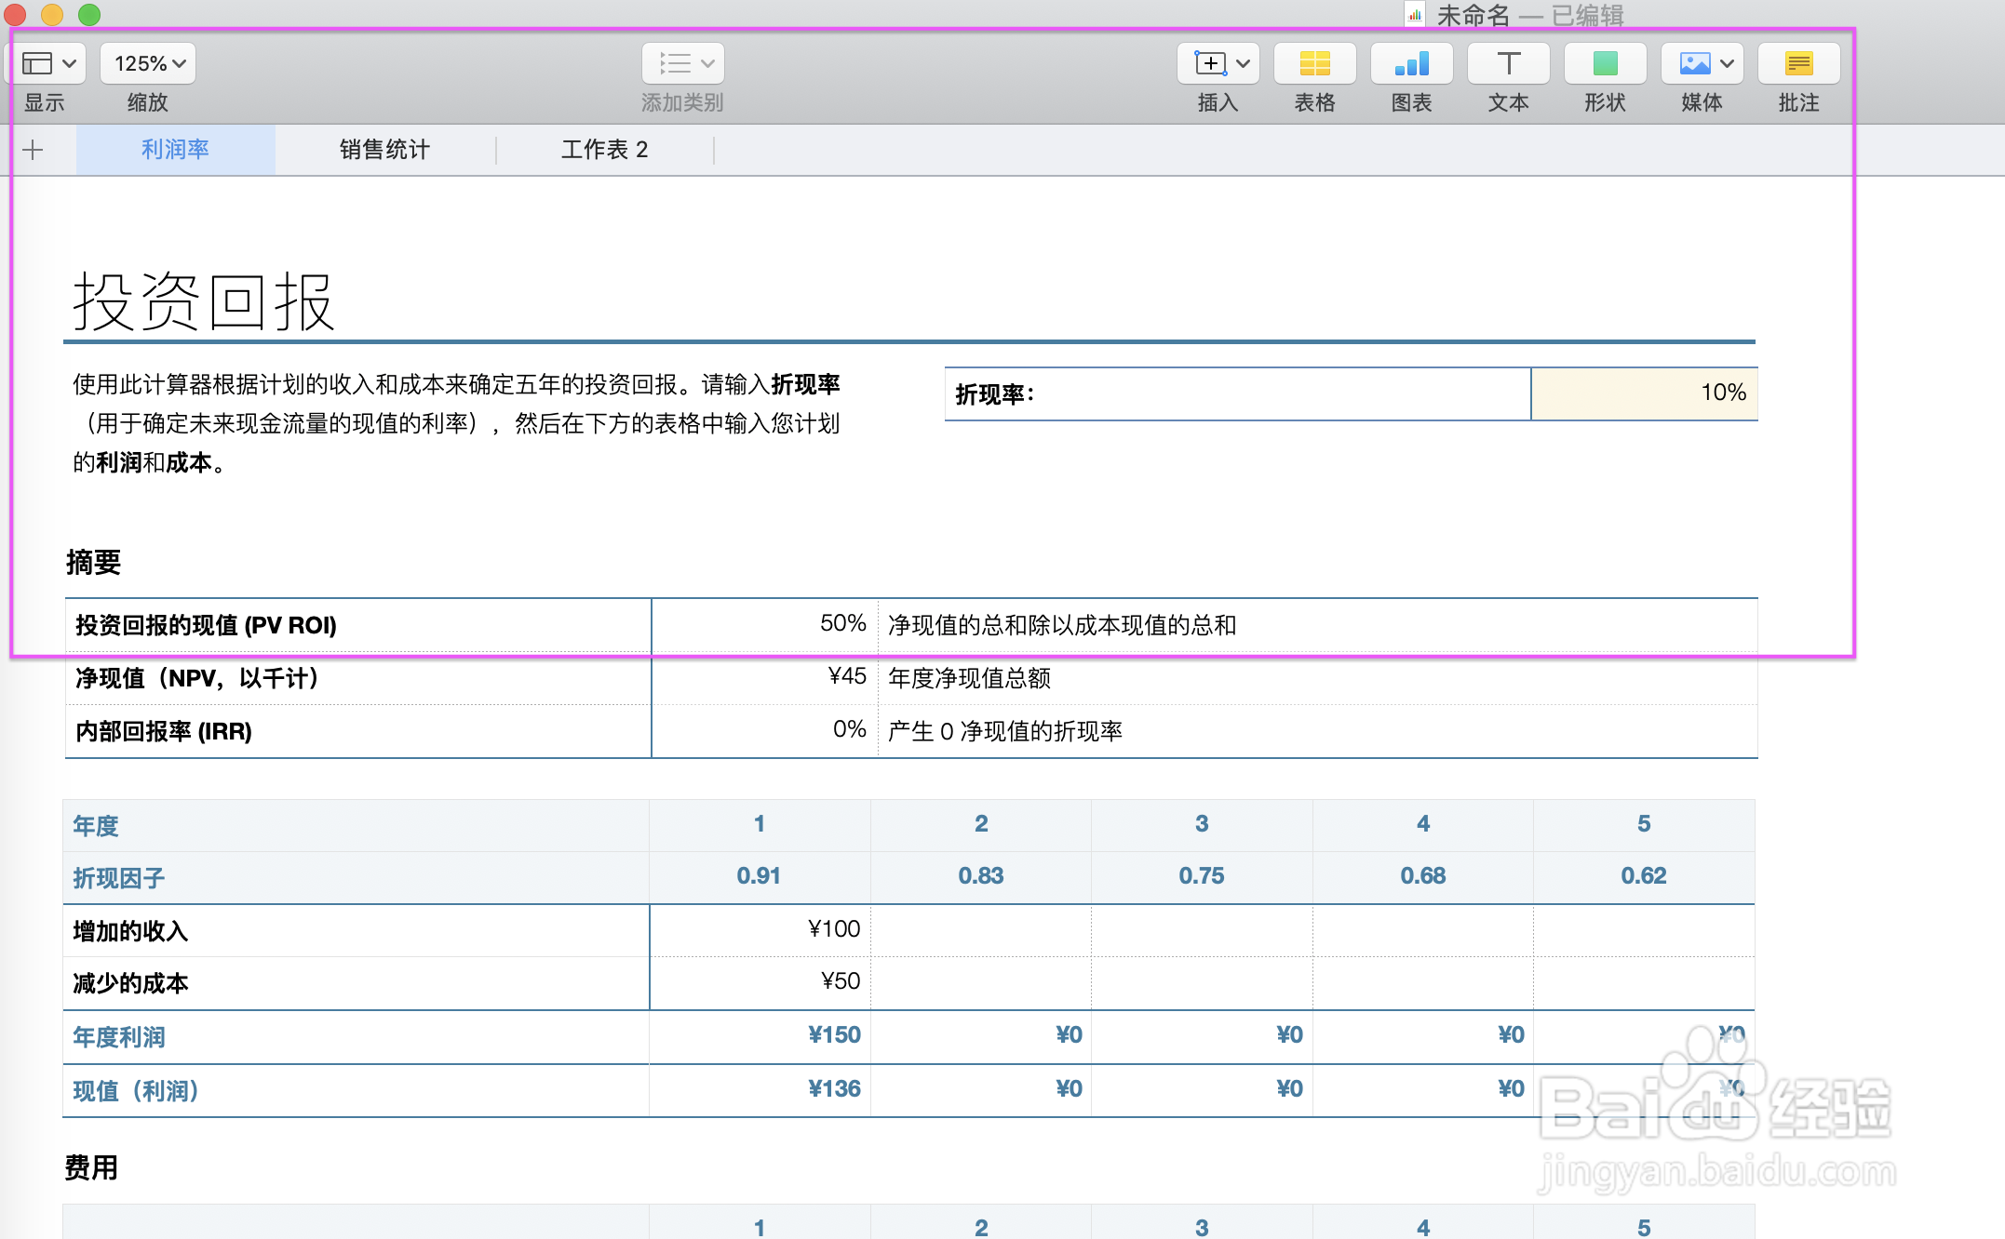The height and width of the screenshot is (1239, 2005).
Task: Select the ¥136 现值 cell
Action: point(760,1089)
